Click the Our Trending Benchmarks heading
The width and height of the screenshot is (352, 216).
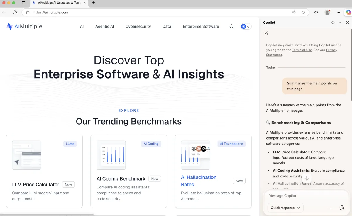[129, 121]
